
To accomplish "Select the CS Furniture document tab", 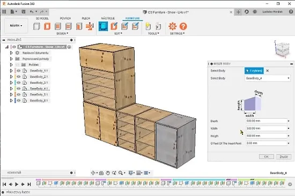I will point(166,12).
